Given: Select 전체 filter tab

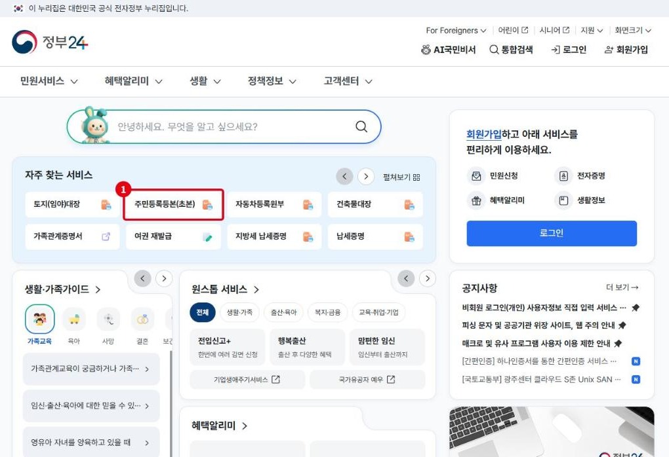Looking at the screenshot, I should 203,312.
